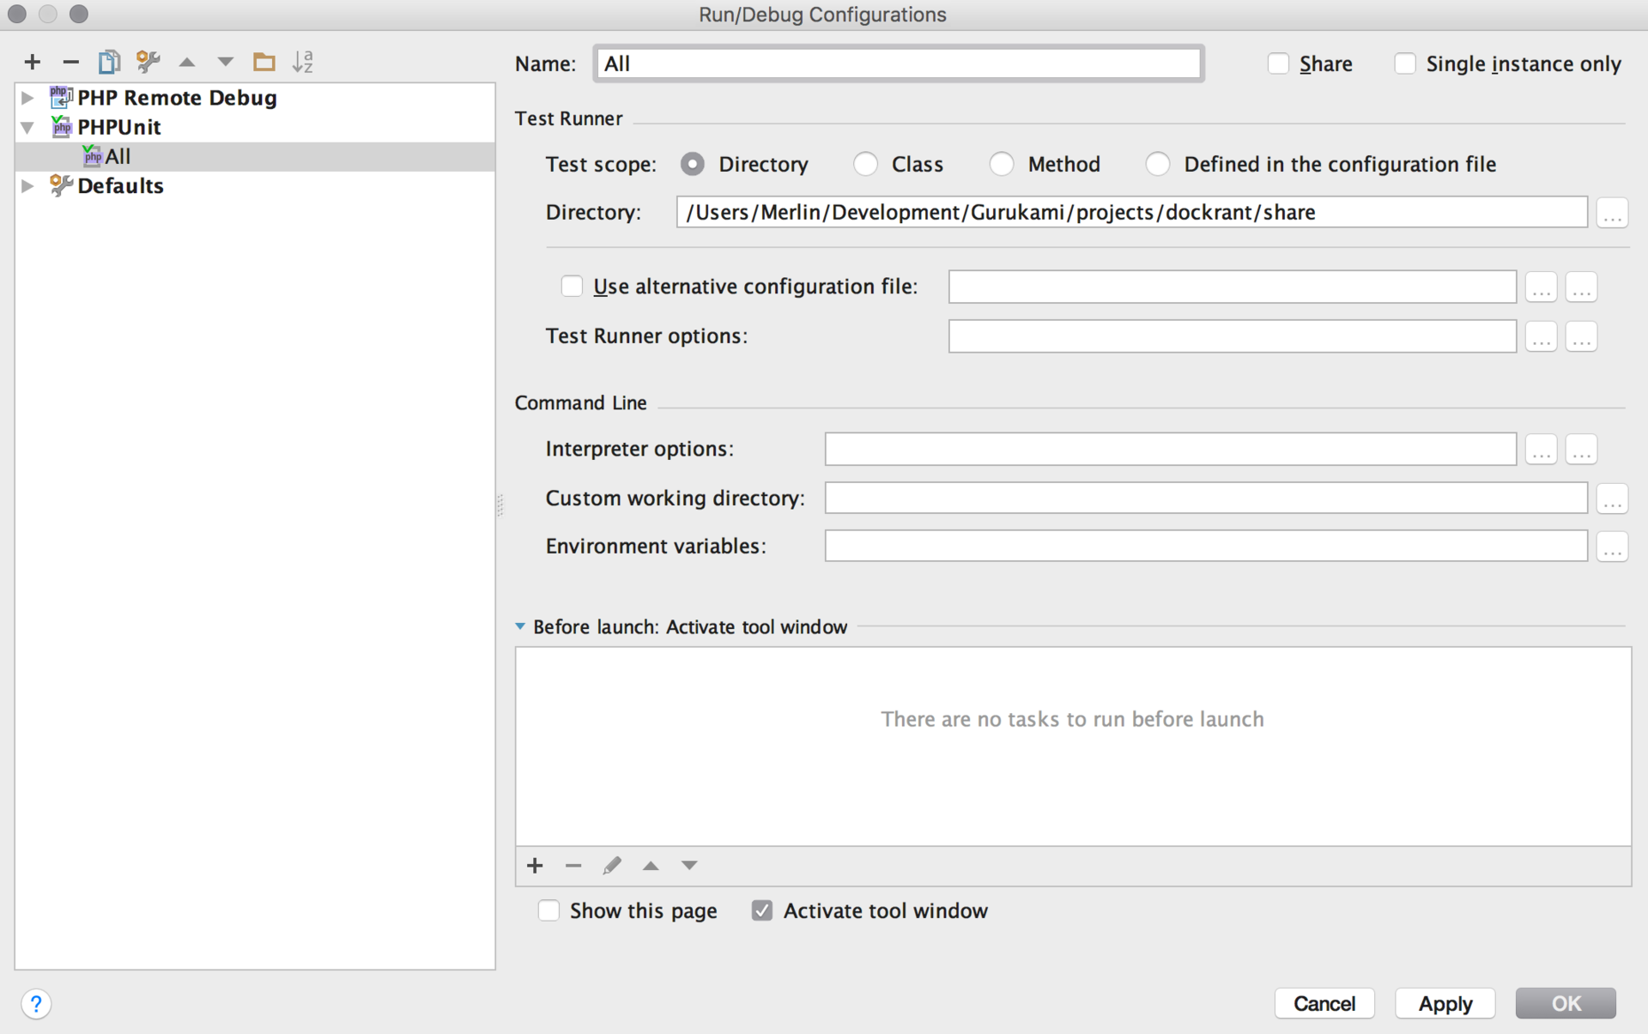Click the Cancel button
This screenshot has height=1034, width=1648.
click(x=1324, y=1003)
